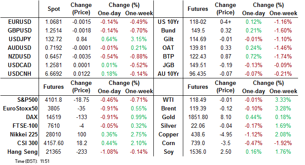The image size is (305, 165).
Task: Select the USDCNH spot price 6.6692
Action: coord(53,74)
